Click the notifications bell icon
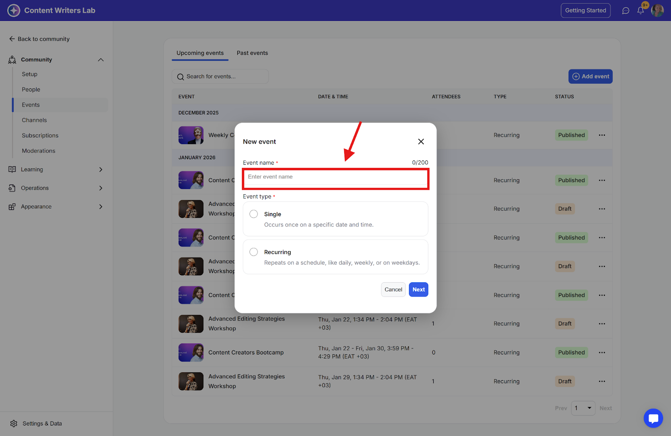Screen dimensions: 671x436 tap(640, 10)
